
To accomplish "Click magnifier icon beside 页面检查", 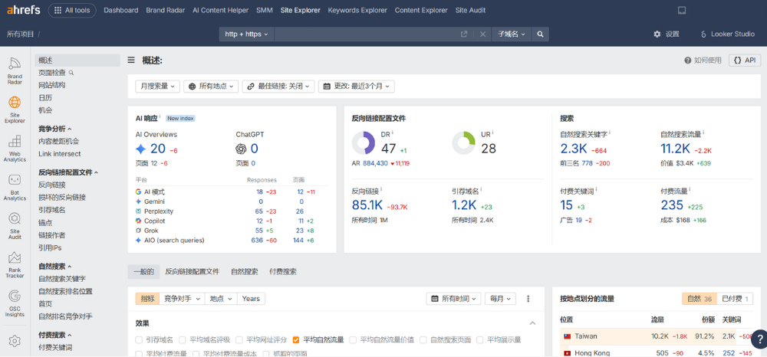I will [71, 73].
